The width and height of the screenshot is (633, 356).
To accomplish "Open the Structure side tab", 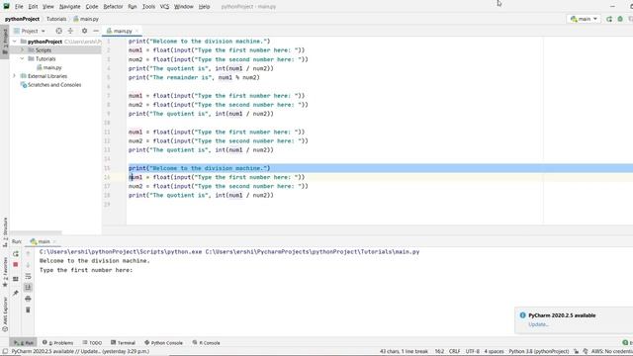I will tap(5, 232).
